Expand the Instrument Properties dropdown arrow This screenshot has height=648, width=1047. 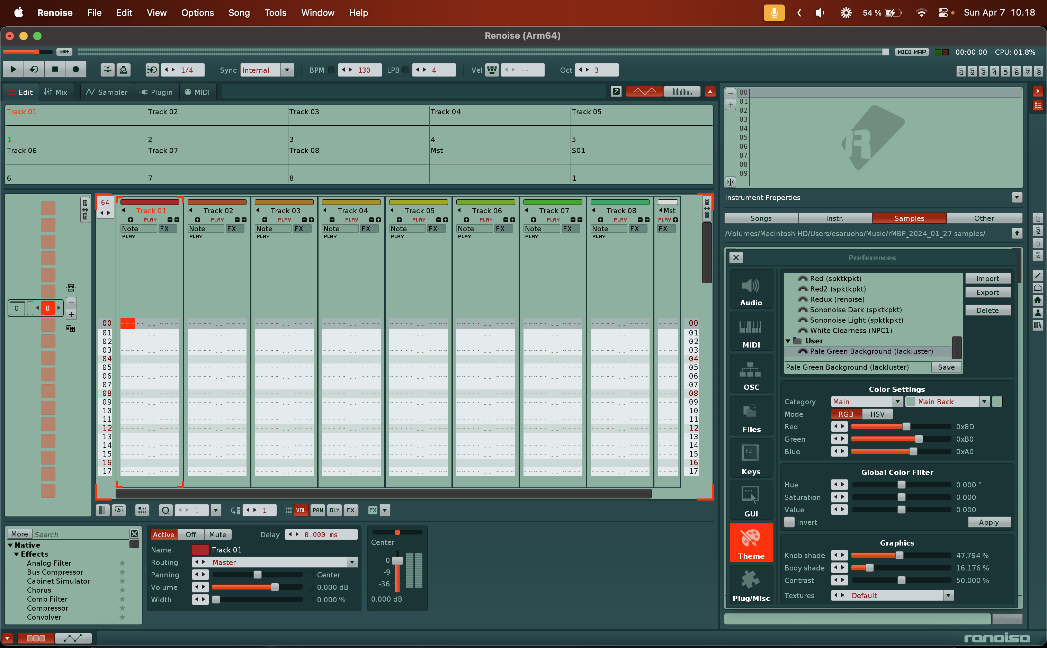click(1017, 197)
